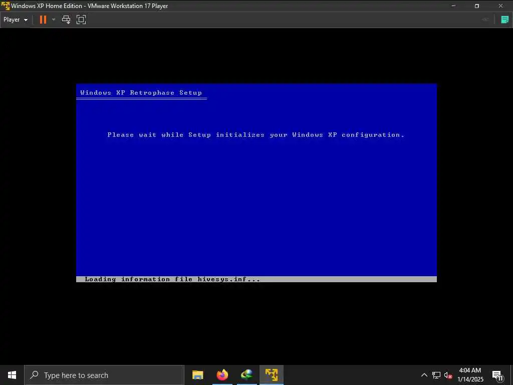Click the 'Type here to search' box
This screenshot has width=513, height=385.
click(104, 375)
